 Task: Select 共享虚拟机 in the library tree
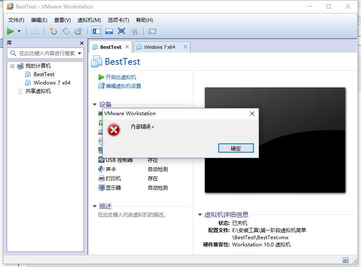click(38, 91)
